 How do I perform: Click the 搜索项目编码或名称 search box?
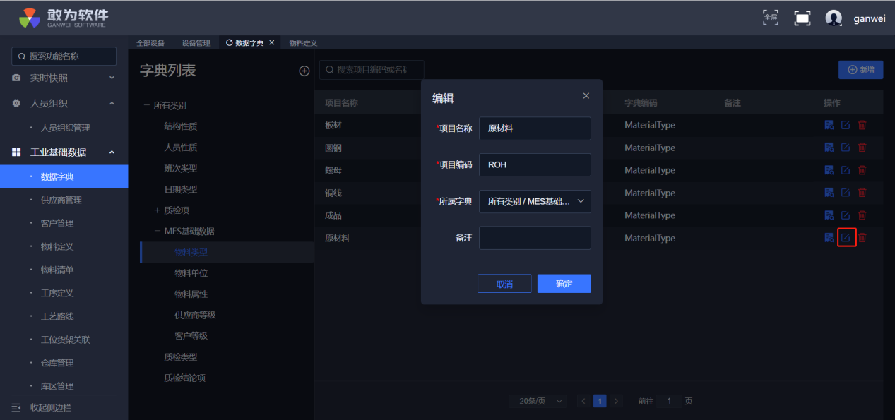pyautogui.click(x=372, y=69)
